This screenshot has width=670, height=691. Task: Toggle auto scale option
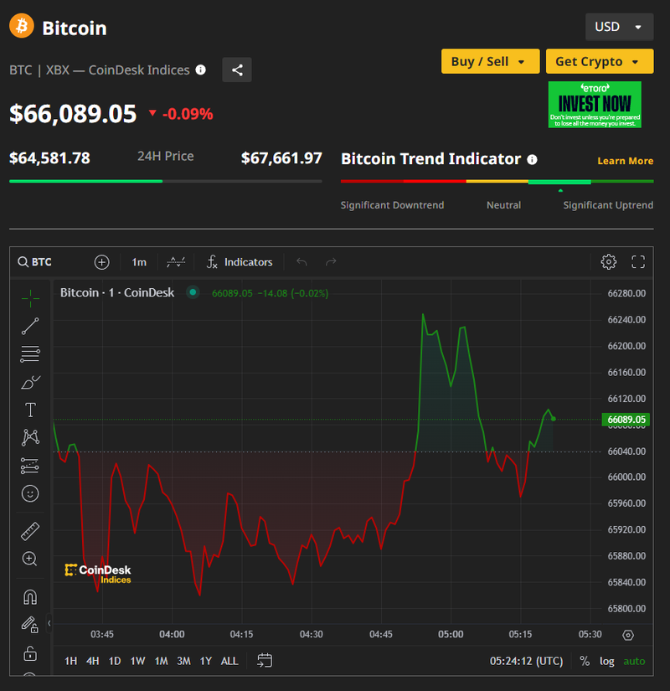pos(634,661)
